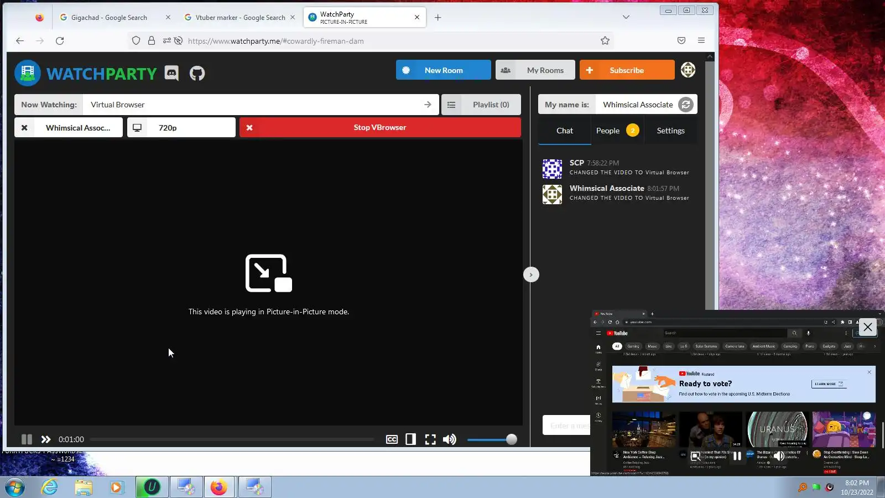Focus the Firefox address bar URL
Image resolution: width=885 pixels, height=498 pixels.
click(x=275, y=41)
